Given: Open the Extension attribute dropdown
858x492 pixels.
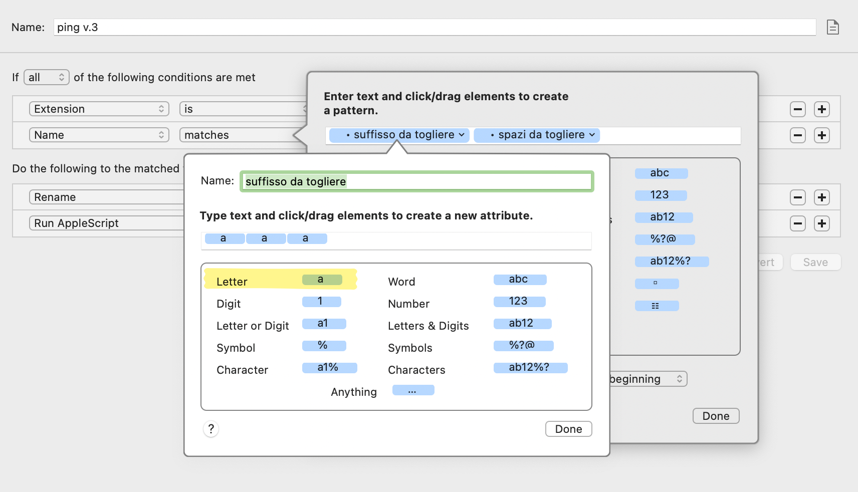Looking at the screenshot, I should (x=99, y=109).
